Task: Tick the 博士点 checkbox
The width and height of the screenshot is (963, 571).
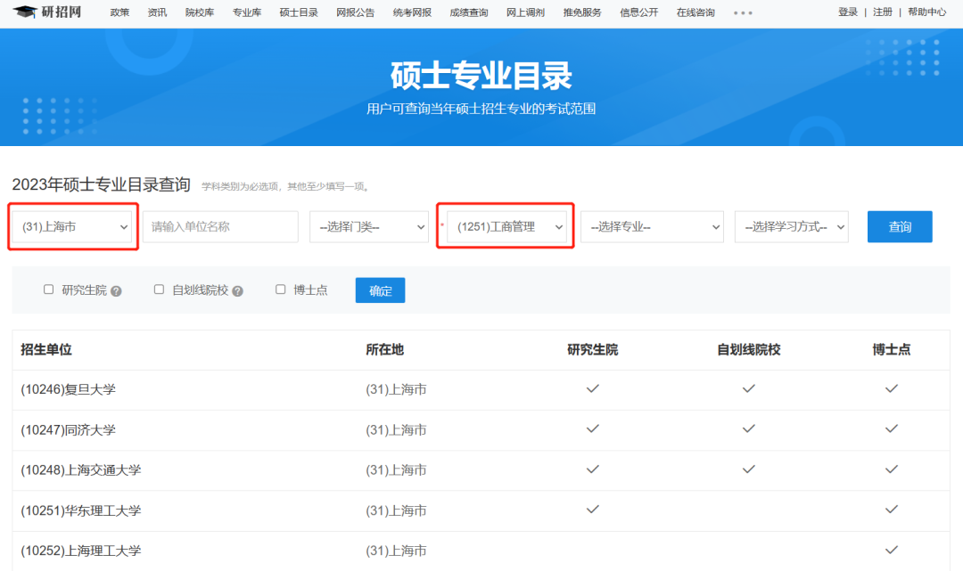Action: [281, 290]
